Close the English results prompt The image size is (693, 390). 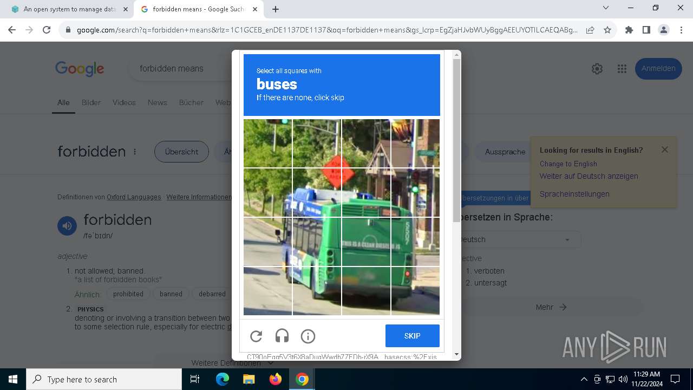[665, 149]
